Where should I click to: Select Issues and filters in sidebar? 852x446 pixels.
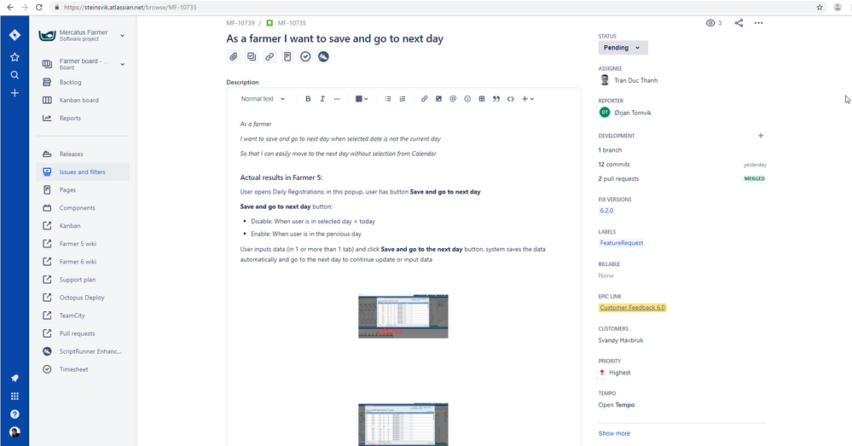83,172
